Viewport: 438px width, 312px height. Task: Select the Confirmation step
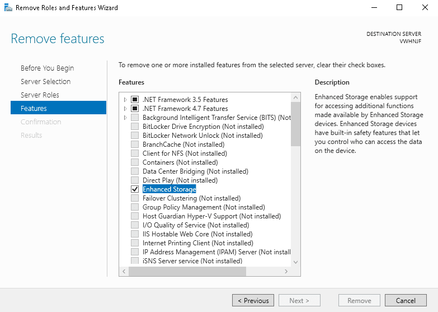[41, 122]
